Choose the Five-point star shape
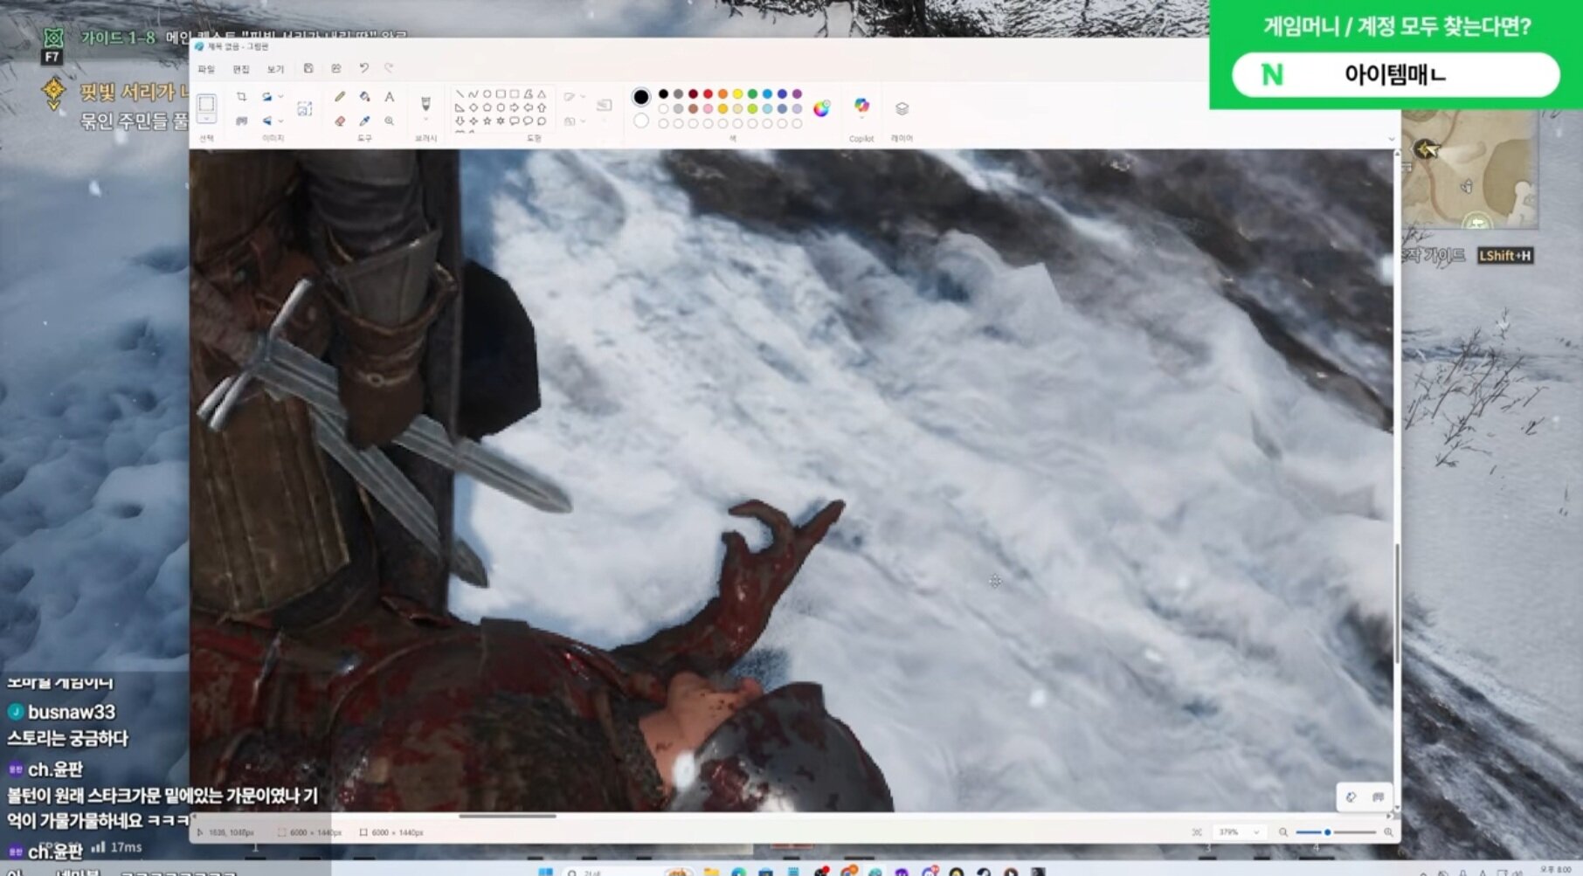The width and height of the screenshot is (1583, 876). (487, 121)
